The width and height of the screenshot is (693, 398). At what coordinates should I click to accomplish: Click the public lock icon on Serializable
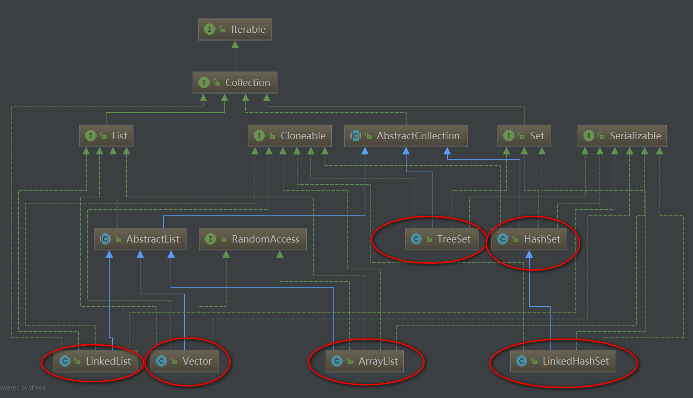tap(602, 137)
